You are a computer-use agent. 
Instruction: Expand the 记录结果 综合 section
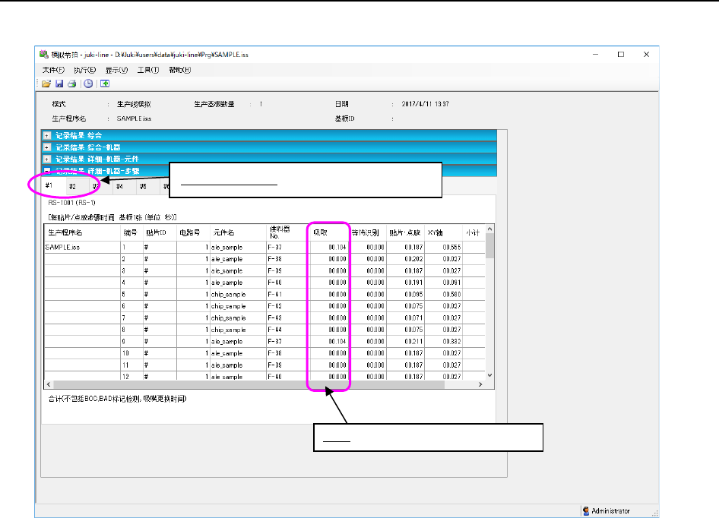pyautogui.click(x=47, y=135)
